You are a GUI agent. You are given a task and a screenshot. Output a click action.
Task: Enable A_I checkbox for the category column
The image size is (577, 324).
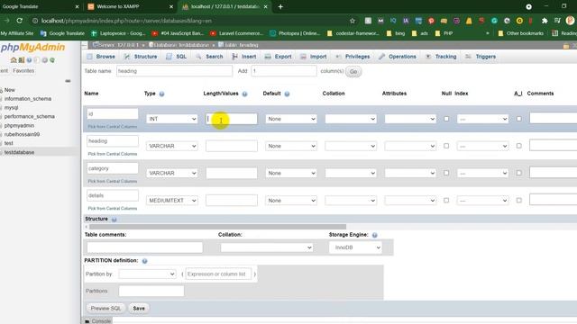pos(519,173)
